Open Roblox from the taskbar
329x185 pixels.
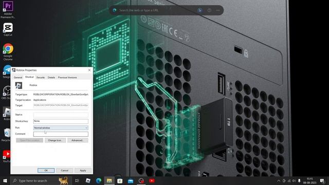point(88,180)
